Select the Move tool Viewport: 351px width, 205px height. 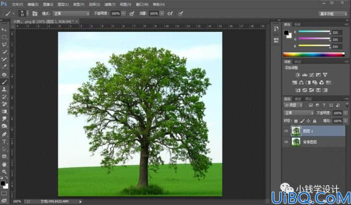pyautogui.click(x=4, y=30)
